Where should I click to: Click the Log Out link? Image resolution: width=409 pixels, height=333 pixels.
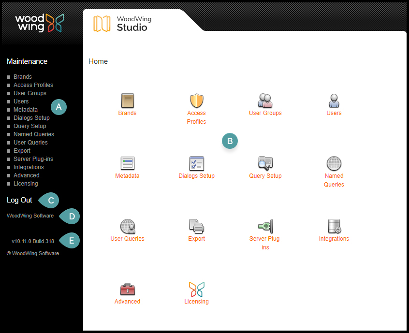pyautogui.click(x=19, y=200)
